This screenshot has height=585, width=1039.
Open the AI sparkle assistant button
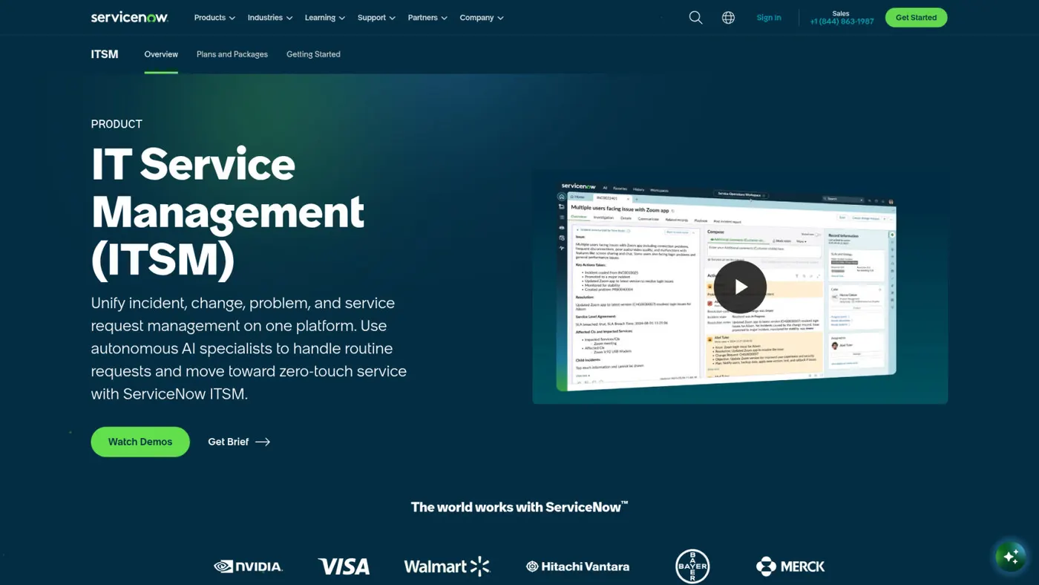point(1010,556)
